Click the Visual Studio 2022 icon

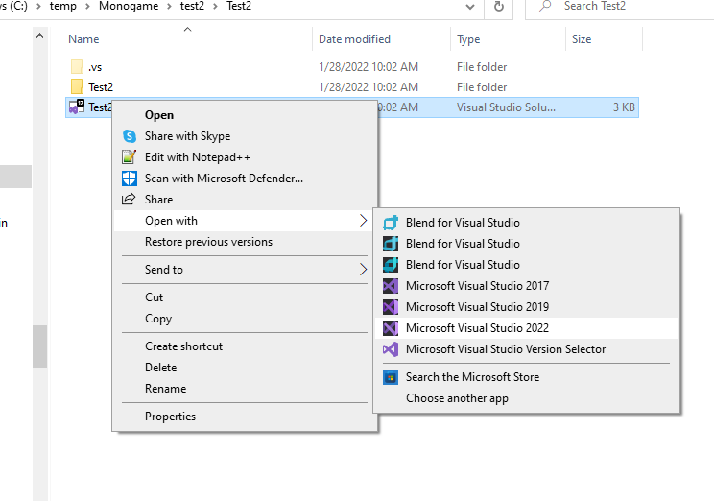[391, 328]
